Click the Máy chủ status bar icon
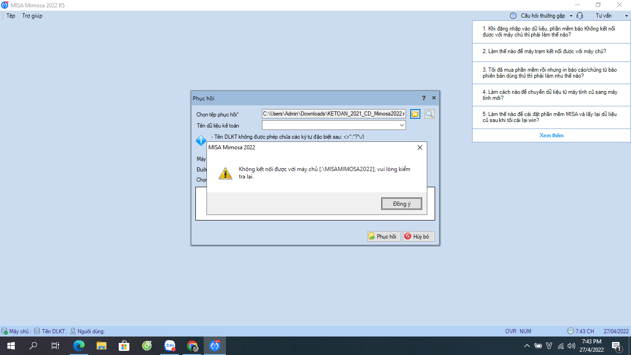The width and height of the screenshot is (631, 355). point(4,331)
